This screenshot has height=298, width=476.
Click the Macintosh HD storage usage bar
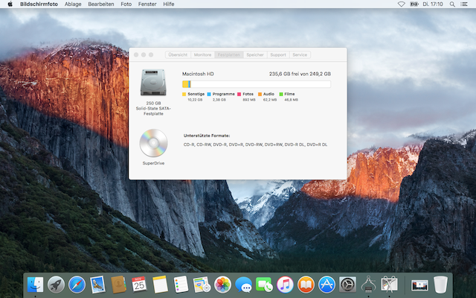257,84
